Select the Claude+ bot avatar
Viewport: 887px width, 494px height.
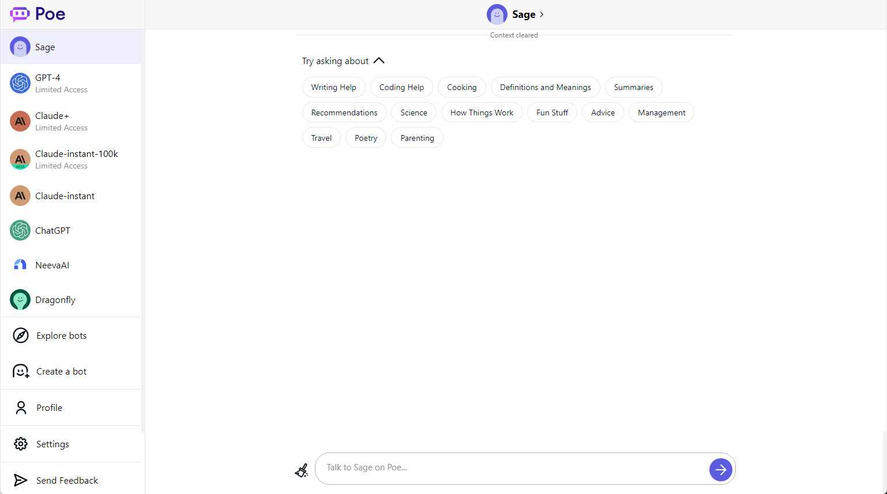[20, 121]
